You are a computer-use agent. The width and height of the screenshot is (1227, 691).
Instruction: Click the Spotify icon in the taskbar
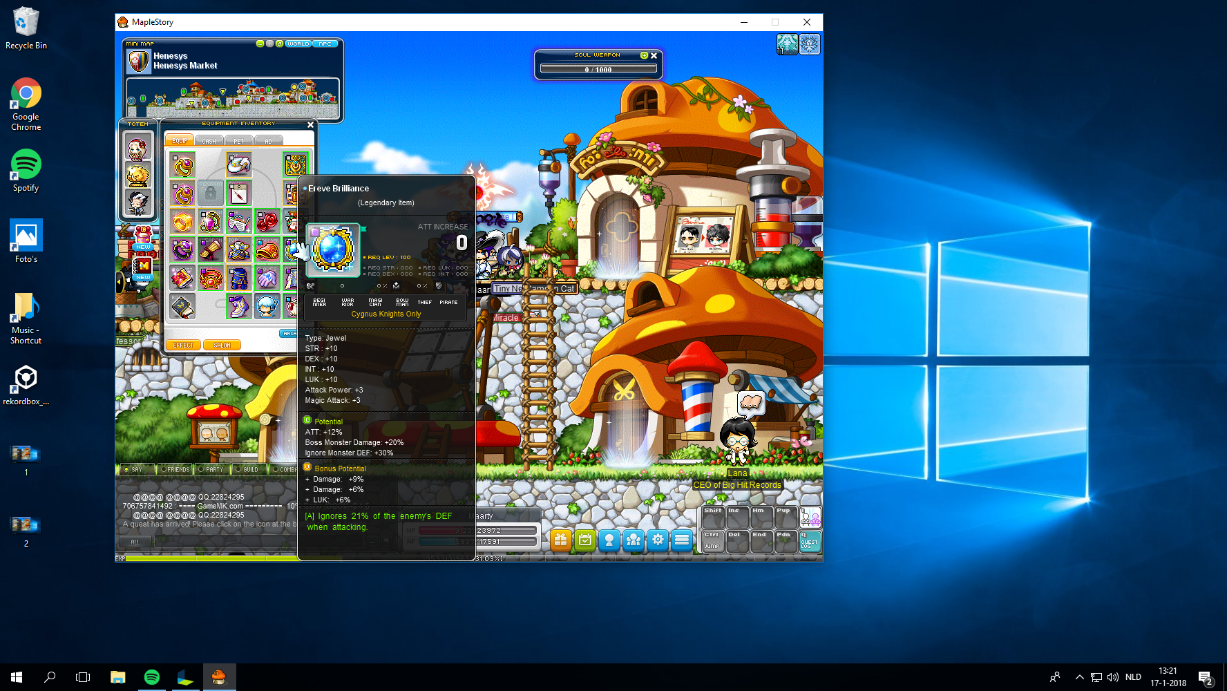tap(151, 677)
